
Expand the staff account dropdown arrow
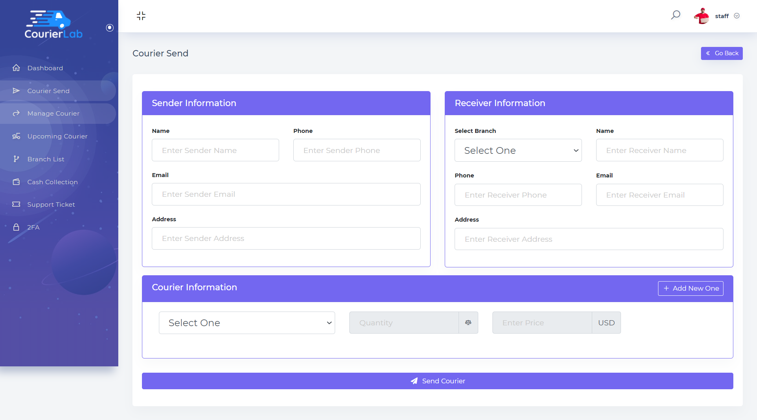[737, 16]
